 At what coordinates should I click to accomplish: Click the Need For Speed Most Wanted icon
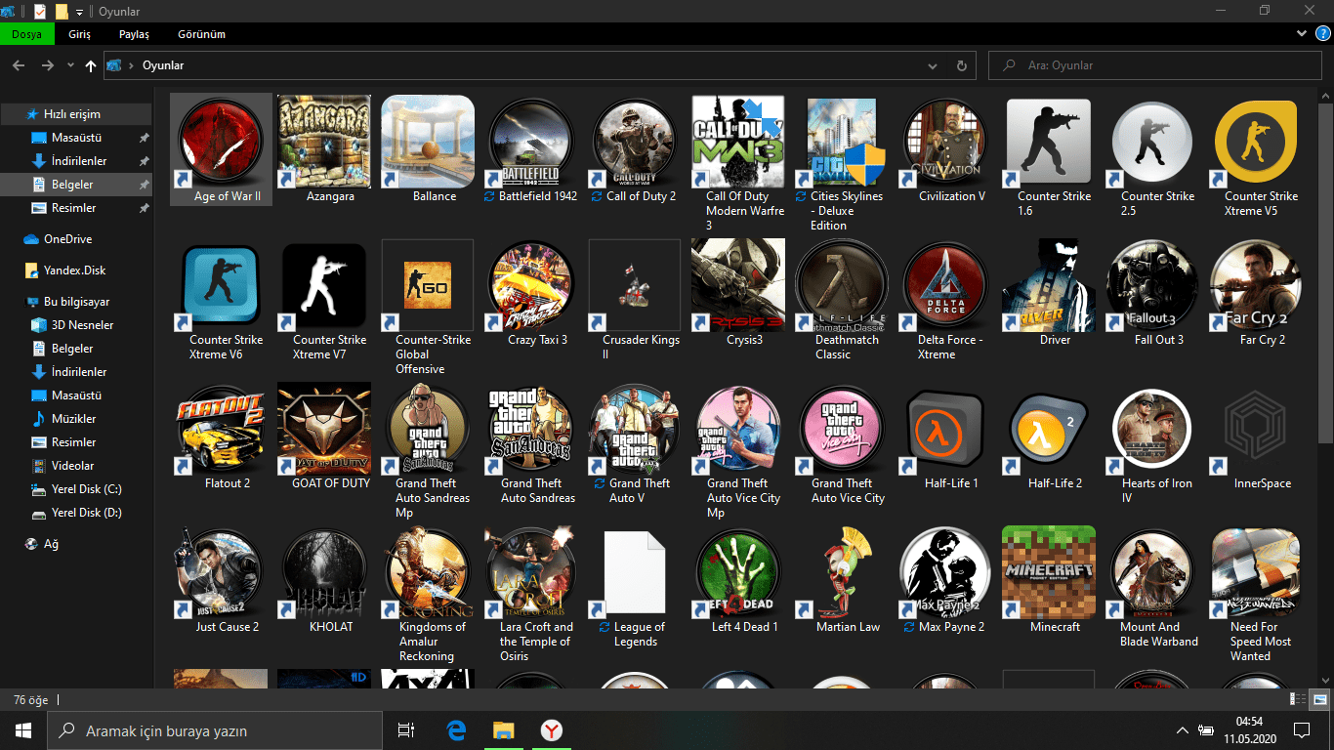pyautogui.click(x=1256, y=572)
